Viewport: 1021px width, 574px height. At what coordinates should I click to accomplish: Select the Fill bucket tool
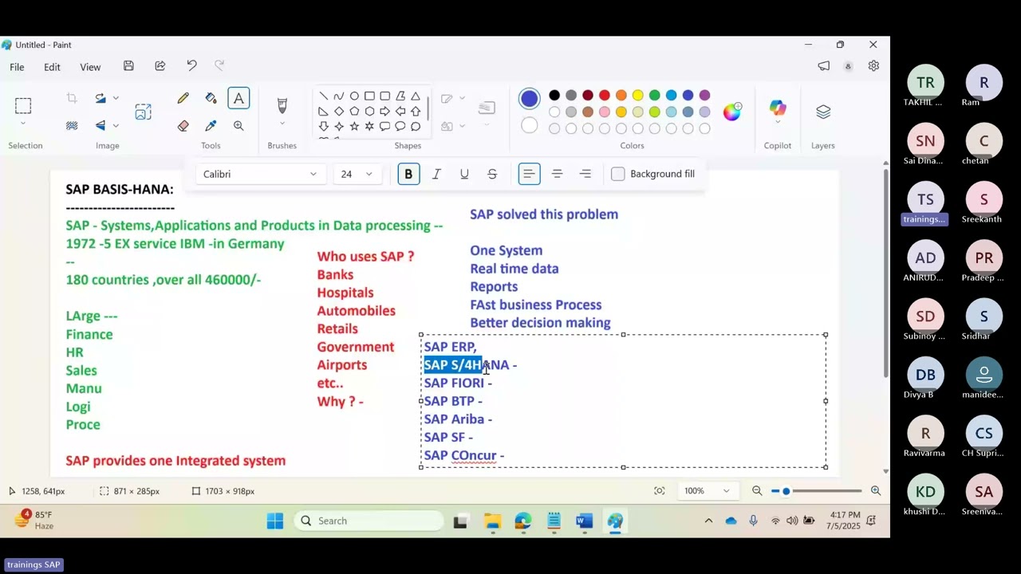[211, 99]
